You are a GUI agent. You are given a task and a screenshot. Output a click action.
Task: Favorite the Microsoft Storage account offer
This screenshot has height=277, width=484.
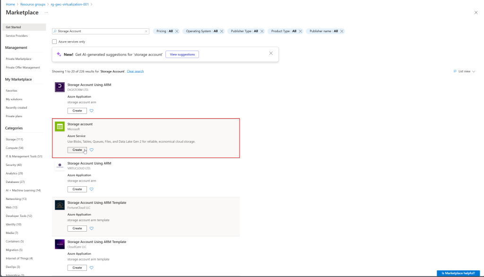coord(91,150)
